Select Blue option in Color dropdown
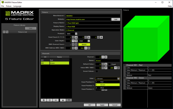 108,88
